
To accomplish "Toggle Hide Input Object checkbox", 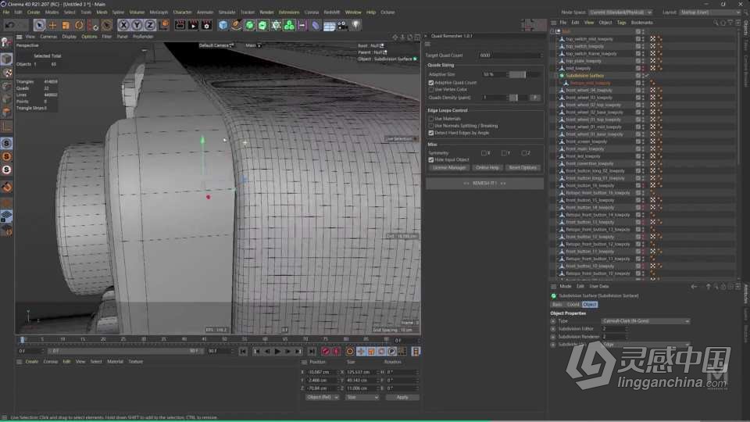I will 431,159.
